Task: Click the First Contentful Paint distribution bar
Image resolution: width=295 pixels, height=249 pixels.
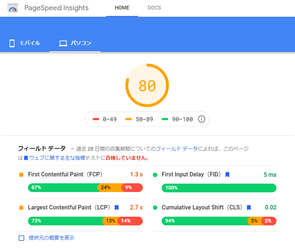Action: (85, 187)
